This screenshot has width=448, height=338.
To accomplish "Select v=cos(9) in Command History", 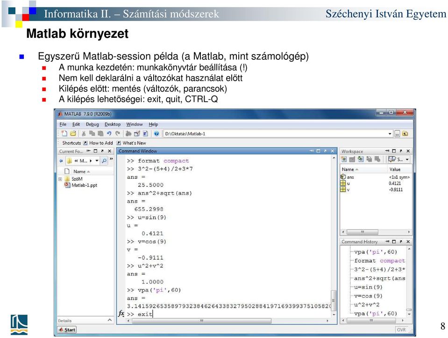I will (x=368, y=296).
